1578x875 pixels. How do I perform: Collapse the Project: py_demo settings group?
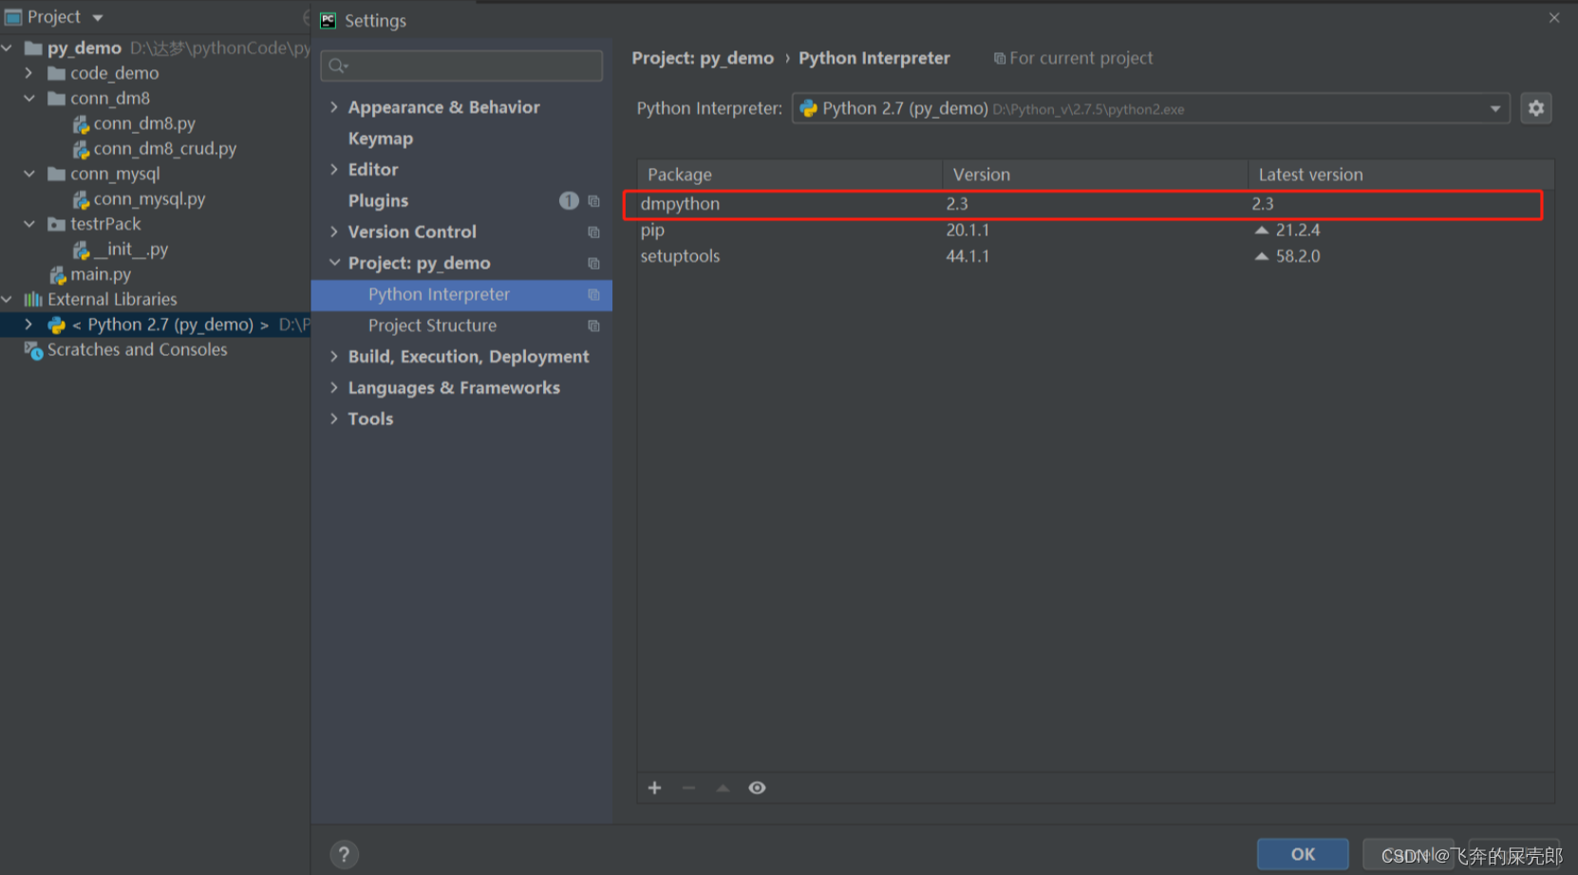(334, 263)
